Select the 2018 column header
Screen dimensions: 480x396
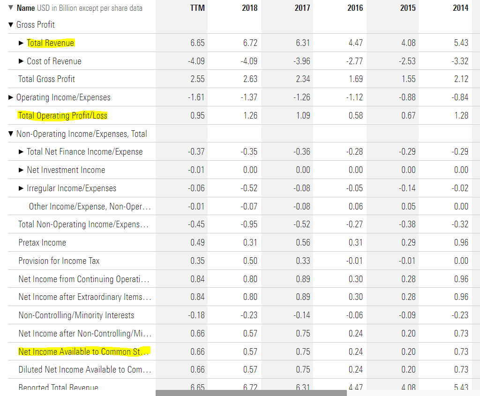pos(249,8)
